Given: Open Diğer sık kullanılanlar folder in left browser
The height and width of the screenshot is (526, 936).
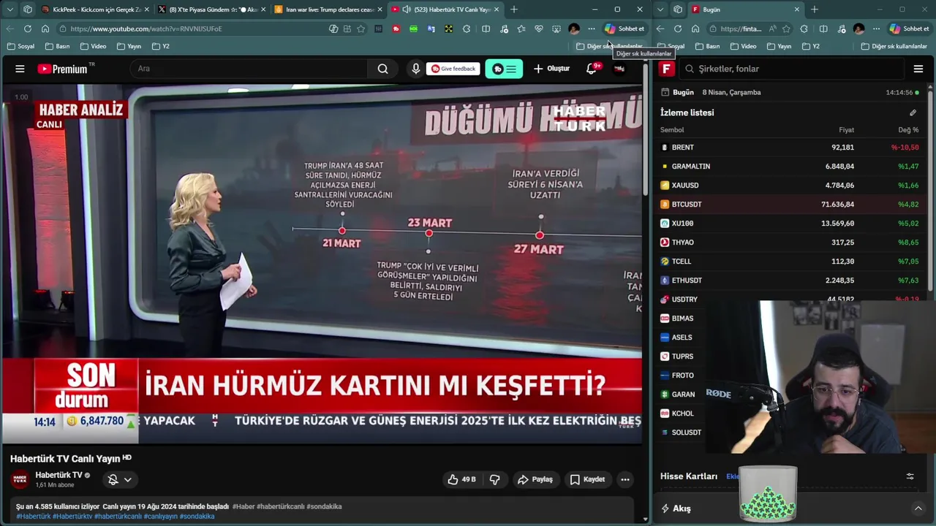Looking at the screenshot, I should point(608,46).
